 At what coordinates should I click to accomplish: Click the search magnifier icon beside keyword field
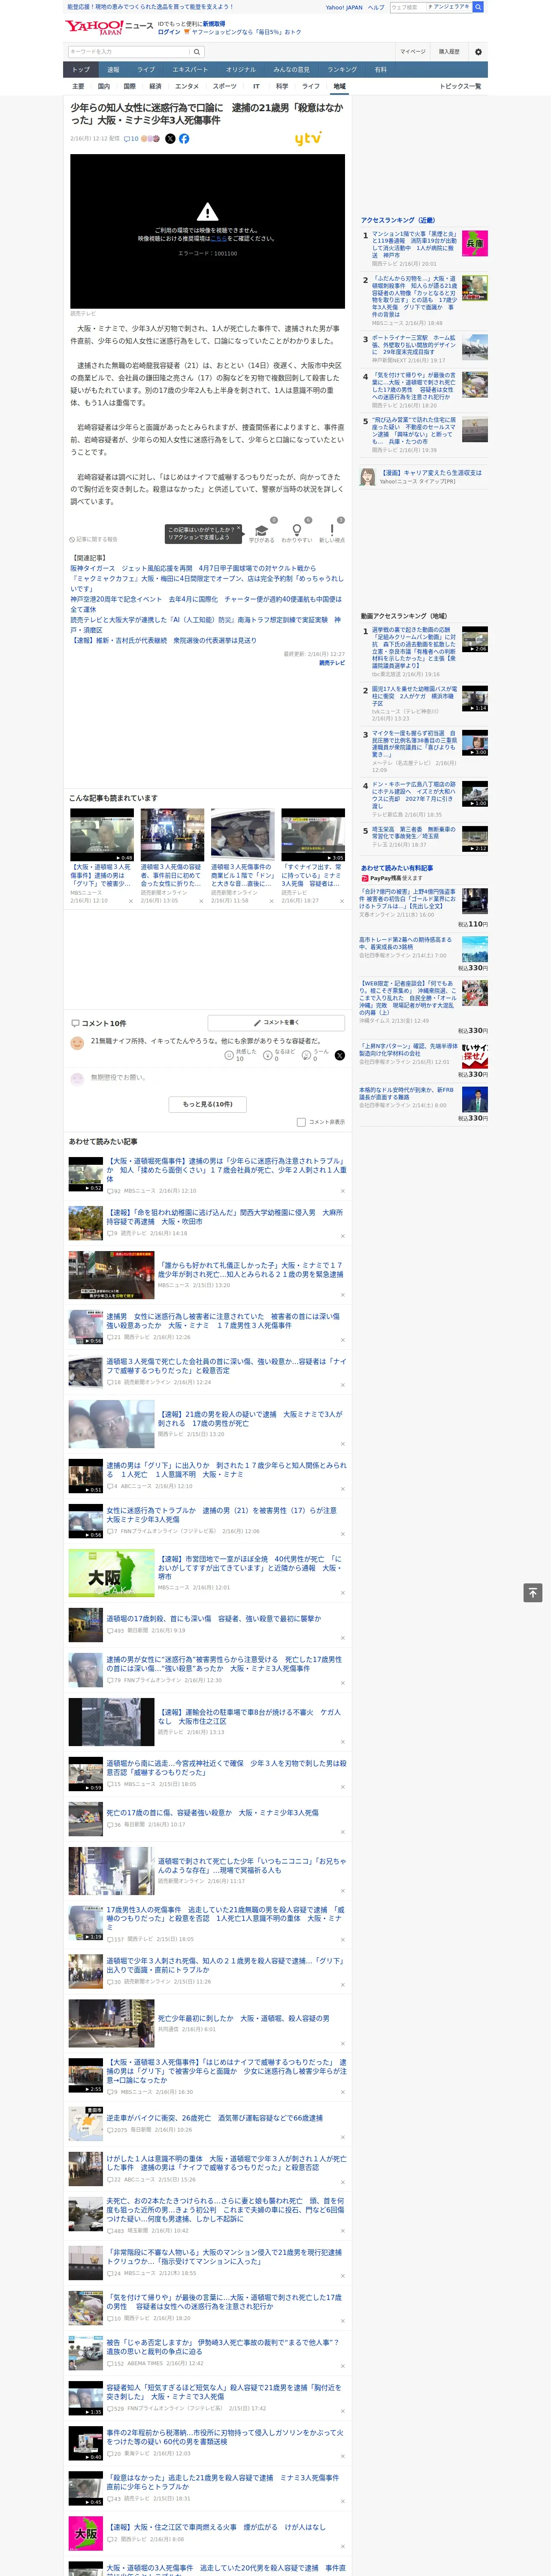pos(197,52)
